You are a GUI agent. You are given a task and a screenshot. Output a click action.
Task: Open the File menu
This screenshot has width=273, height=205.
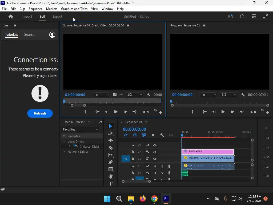[4, 9]
